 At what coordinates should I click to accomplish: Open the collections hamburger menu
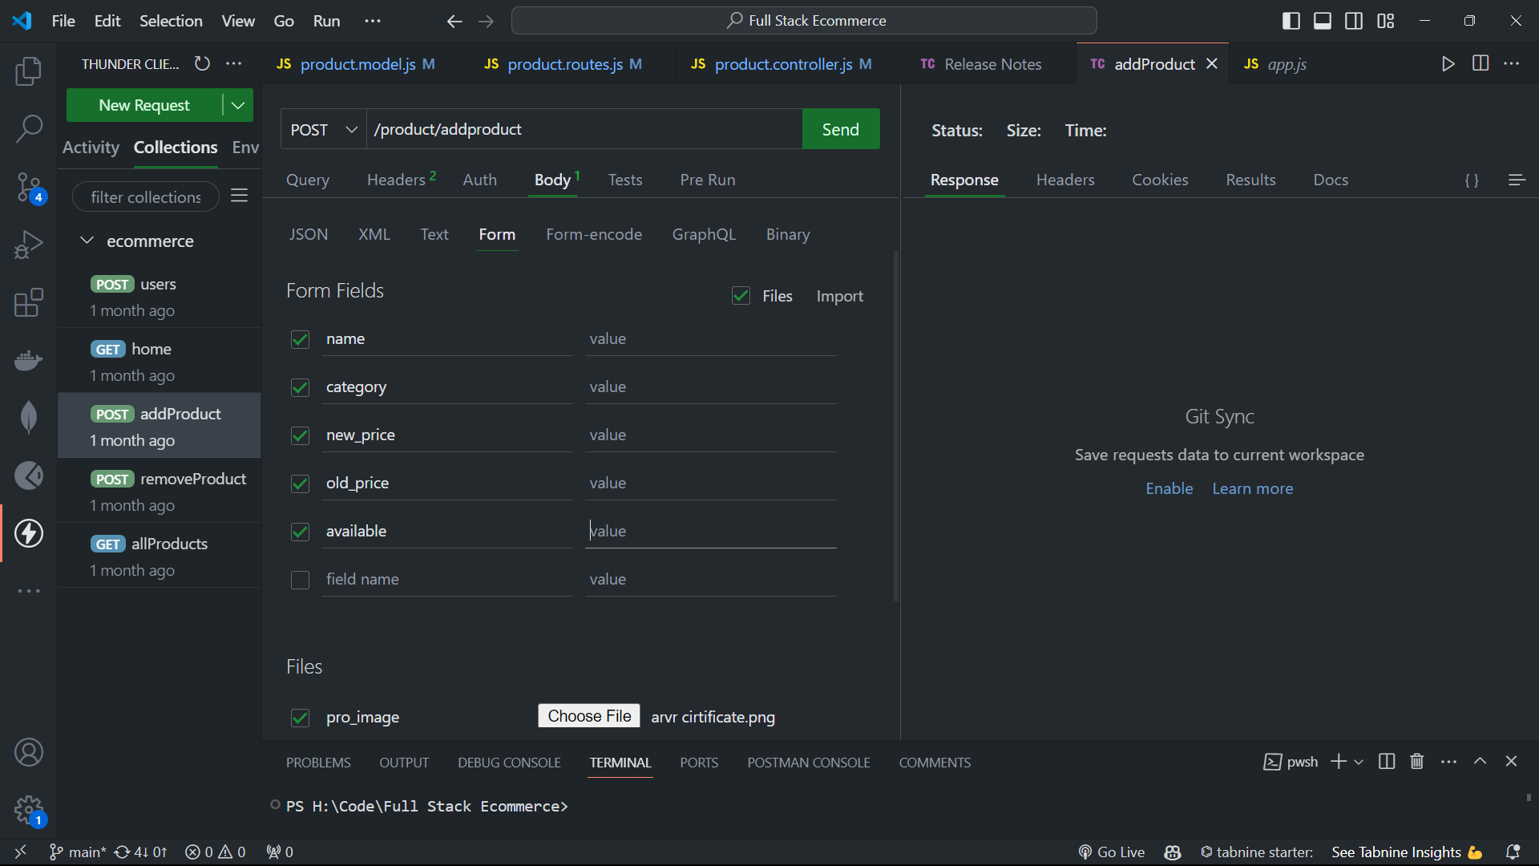tap(239, 196)
